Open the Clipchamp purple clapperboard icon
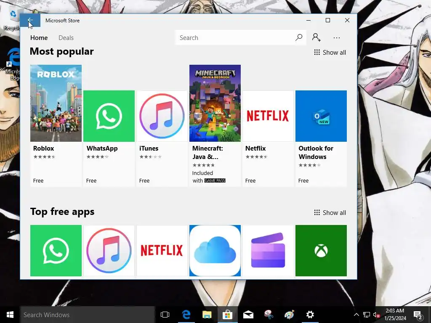The image size is (431, 323). click(x=268, y=251)
